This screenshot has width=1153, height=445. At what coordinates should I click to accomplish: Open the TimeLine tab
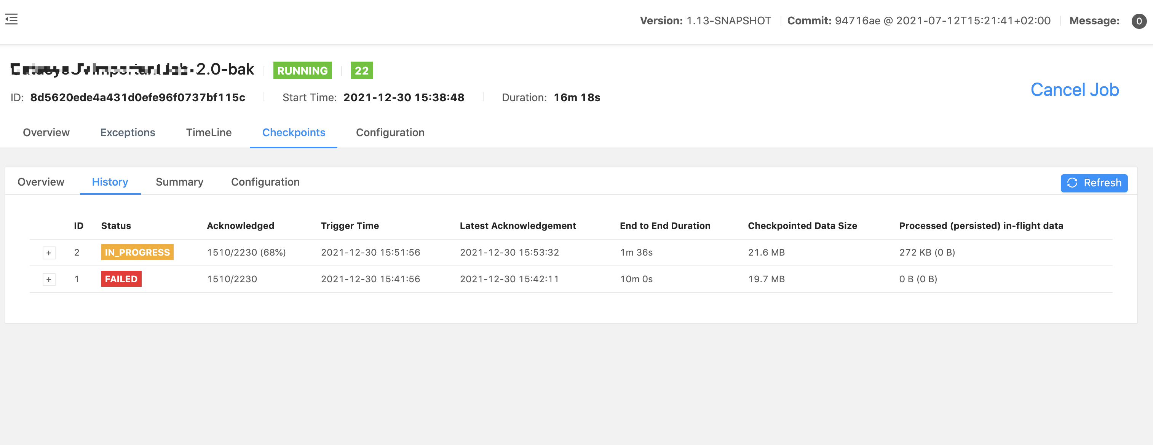coord(209,132)
